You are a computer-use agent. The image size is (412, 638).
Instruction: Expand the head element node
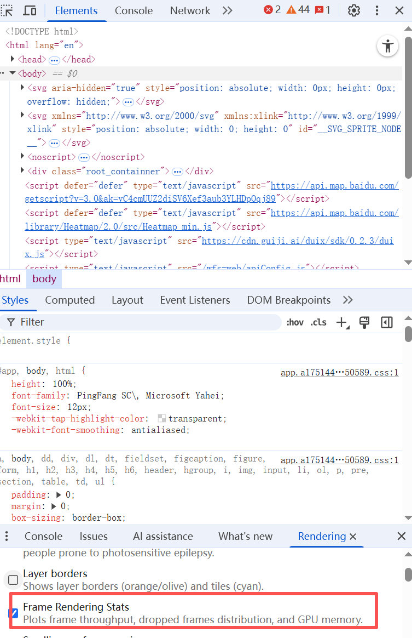point(13,59)
